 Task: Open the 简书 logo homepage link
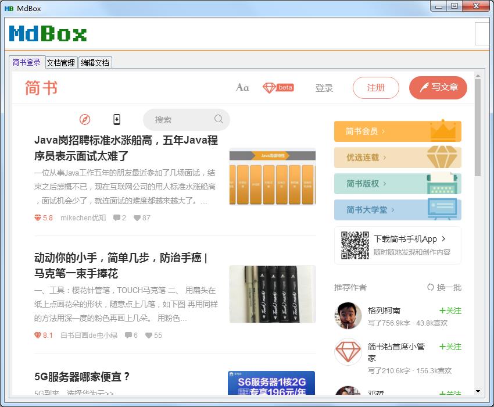click(x=41, y=88)
